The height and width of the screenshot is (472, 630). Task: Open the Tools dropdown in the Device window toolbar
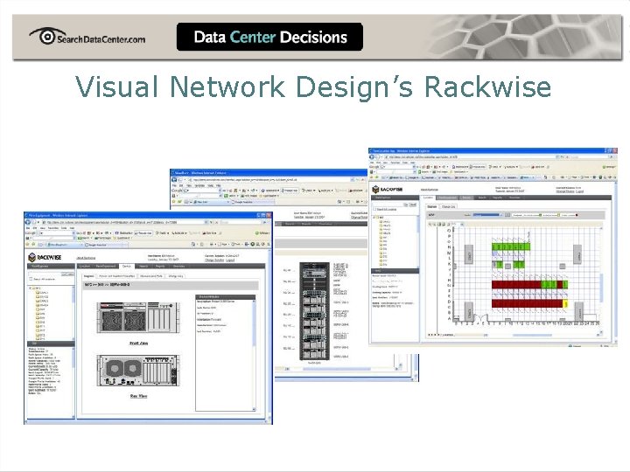tap(237, 244)
